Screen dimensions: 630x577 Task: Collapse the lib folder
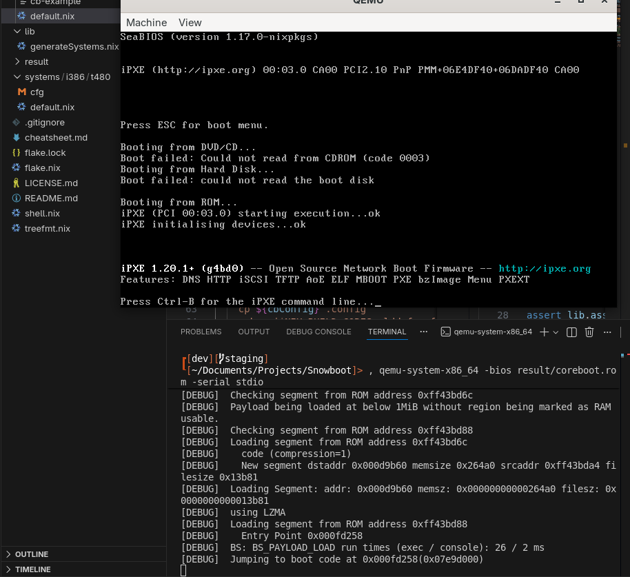coord(30,31)
